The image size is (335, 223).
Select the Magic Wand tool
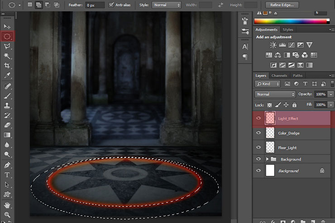[7, 56]
